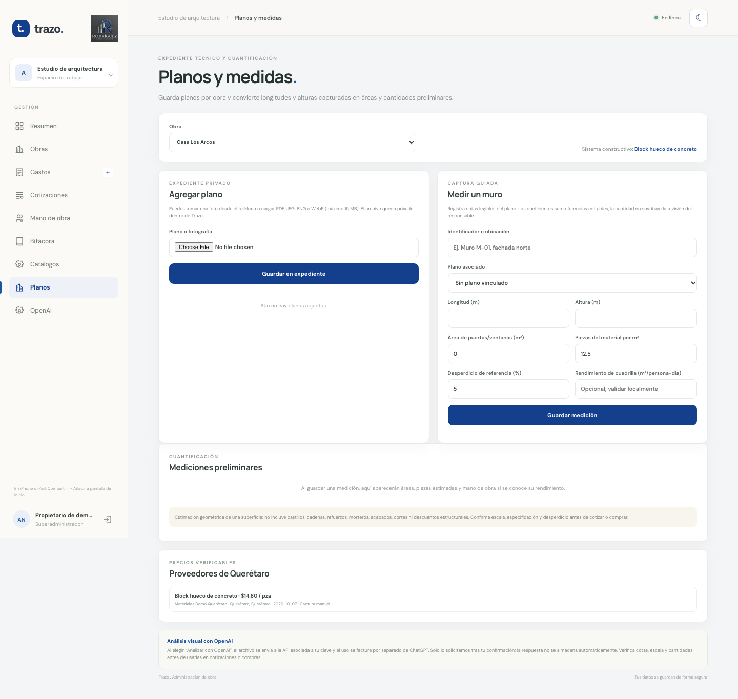The image size is (738, 699).
Task: Click the Área de puertas/ventanas field
Action: click(508, 354)
